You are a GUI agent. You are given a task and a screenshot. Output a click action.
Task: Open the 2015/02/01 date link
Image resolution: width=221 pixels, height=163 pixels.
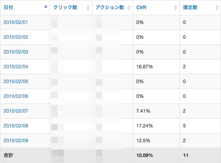click(x=16, y=22)
